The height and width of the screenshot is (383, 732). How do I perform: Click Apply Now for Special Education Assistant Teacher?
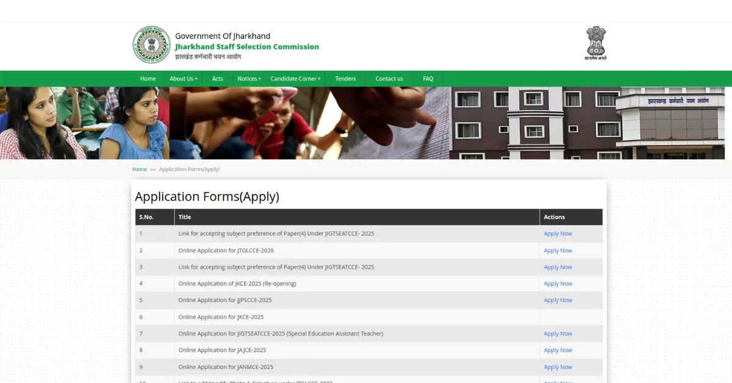(x=558, y=334)
